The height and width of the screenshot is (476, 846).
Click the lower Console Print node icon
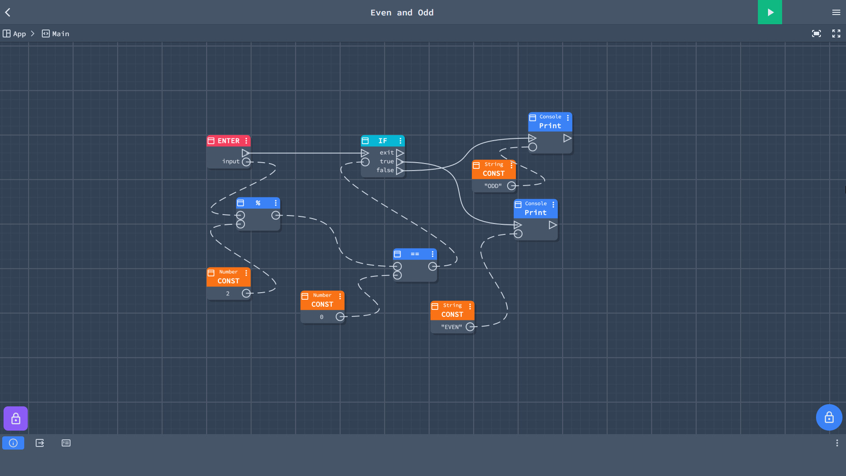518,205
